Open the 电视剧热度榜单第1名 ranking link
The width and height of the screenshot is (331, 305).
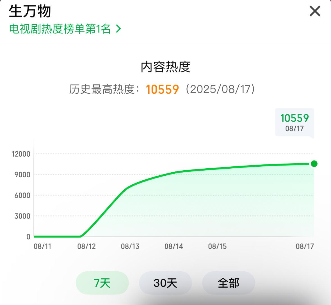coord(65,29)
